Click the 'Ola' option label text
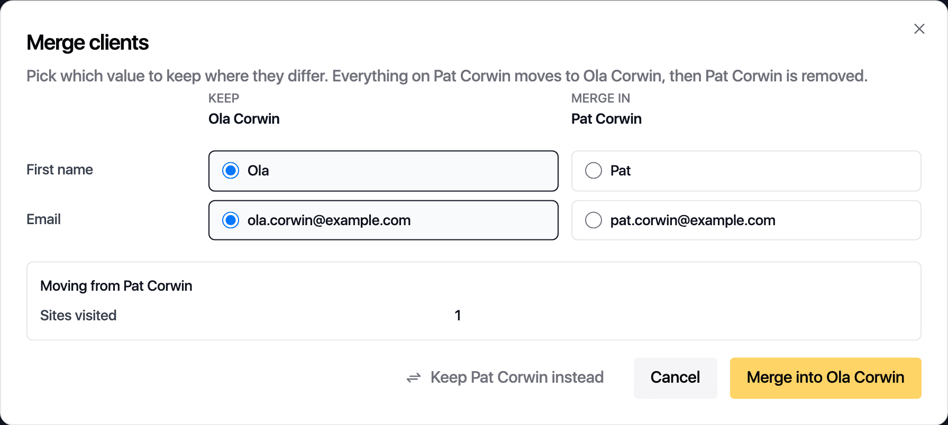This screenshot has height=425, width=948. (258, 171)
